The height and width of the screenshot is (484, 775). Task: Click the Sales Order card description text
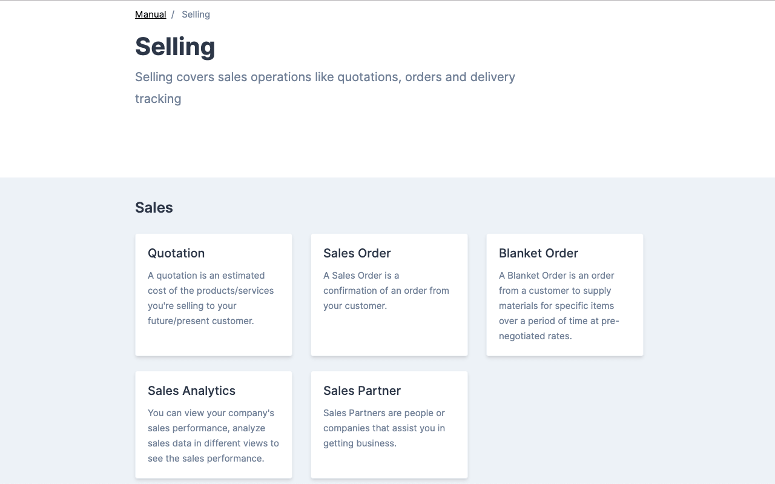click(386, 290)
